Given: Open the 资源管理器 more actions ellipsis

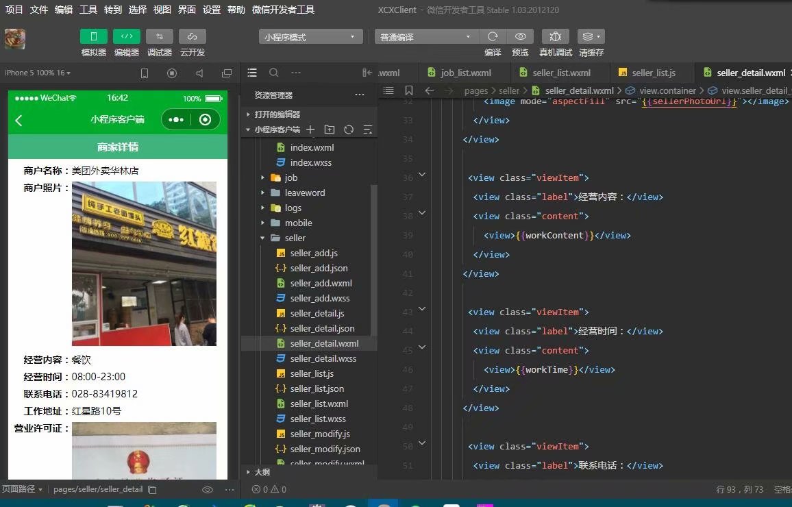Looking at the screenshot, I should [360, 95].
